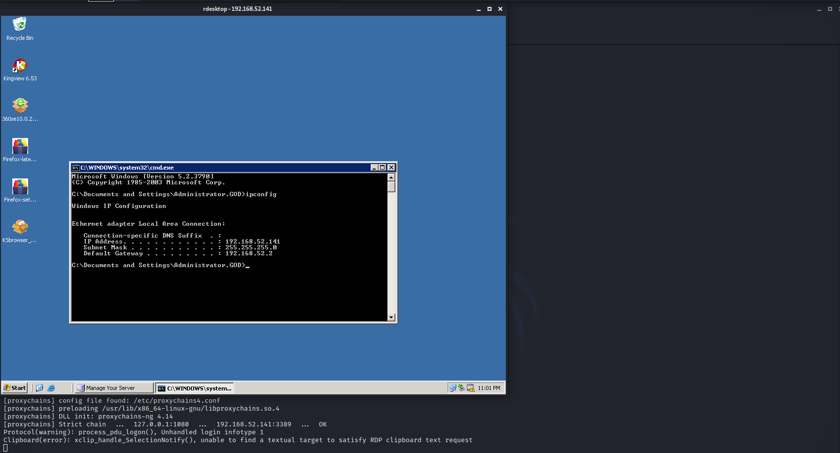
Task: Click the cmd prompt cursor line
Action: (x=161, y=265)
